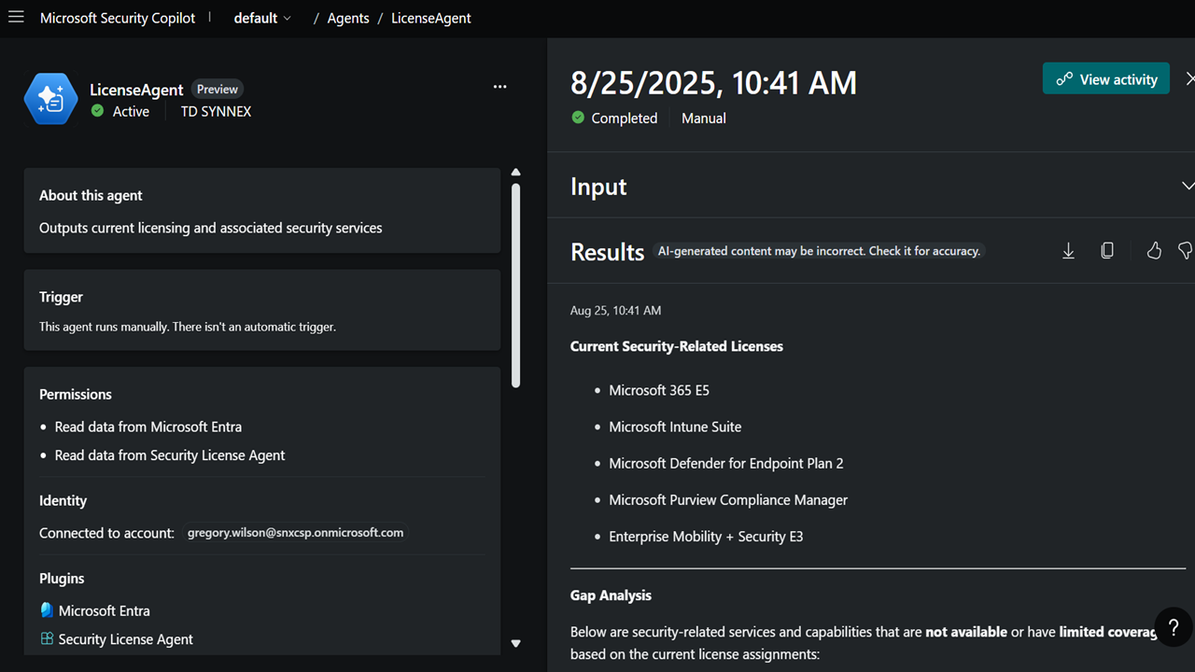The width and height of the screenshot is (1195, 672).
Task: Select the Microsoft 365 E5 license item
Action: pyautogui.click(x=659, y=390)
